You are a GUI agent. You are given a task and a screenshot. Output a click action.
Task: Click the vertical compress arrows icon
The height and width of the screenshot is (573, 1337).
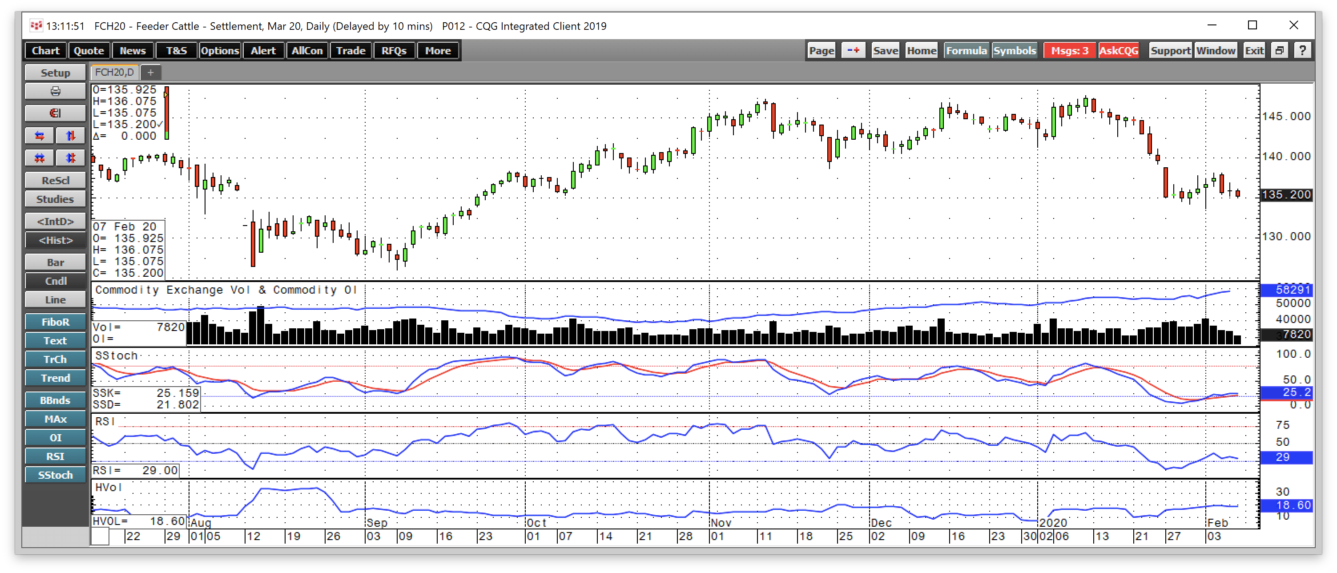71,158
